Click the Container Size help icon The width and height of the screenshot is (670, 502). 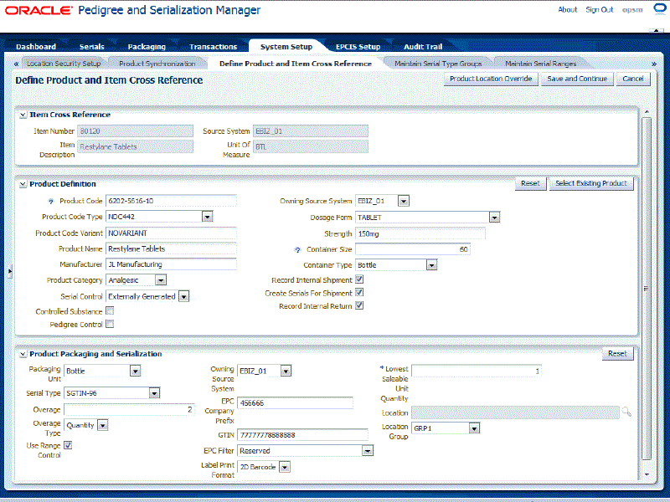[298, 250]
